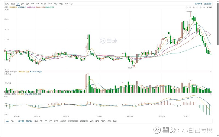
Task: Switch to the 1分 interval tab
Action: pos(71,4)
